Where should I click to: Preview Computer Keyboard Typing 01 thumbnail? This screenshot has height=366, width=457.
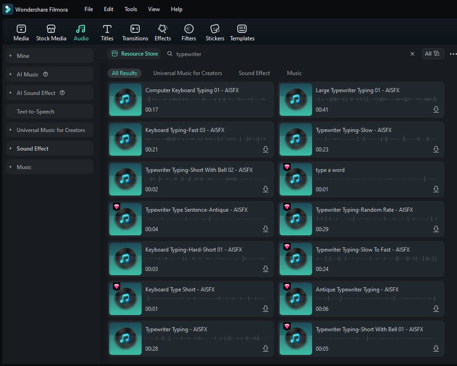tap(125, 100)
